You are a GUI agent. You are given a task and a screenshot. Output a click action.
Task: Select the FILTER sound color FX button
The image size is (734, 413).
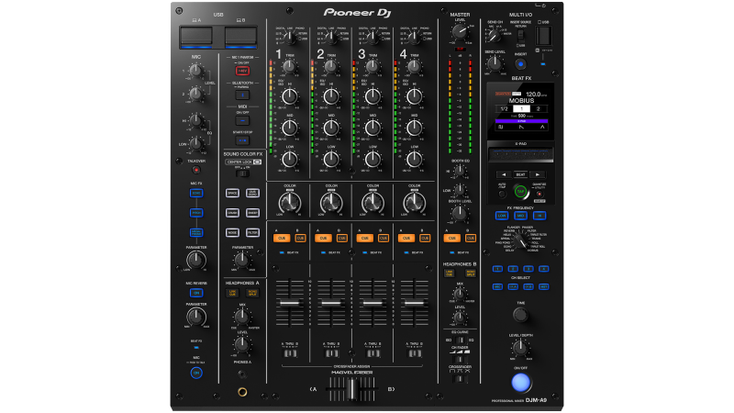tap(251, 233)
